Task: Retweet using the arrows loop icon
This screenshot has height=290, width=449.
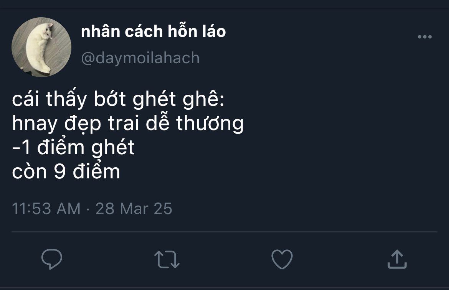Action: (167, 259)
